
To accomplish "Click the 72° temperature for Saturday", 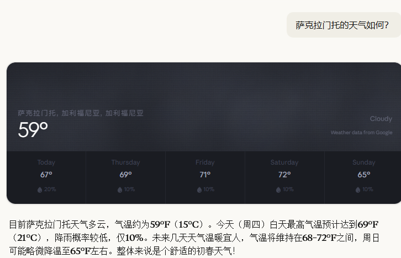I will pyautogui.click(x=284, y=175).
